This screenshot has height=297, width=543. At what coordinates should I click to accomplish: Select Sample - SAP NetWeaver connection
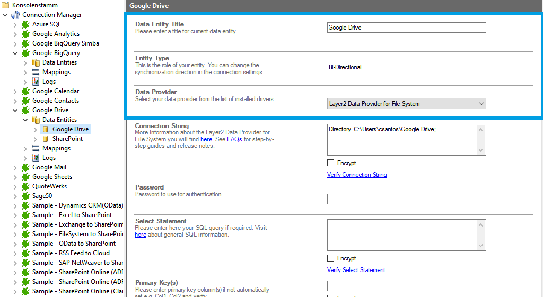click(x=77, y=263)
